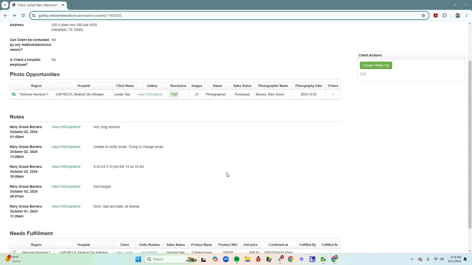Open the browser extensions puzzle icon
The height and width of the screenshot is (265, 472).
click(x=444, y=15)
